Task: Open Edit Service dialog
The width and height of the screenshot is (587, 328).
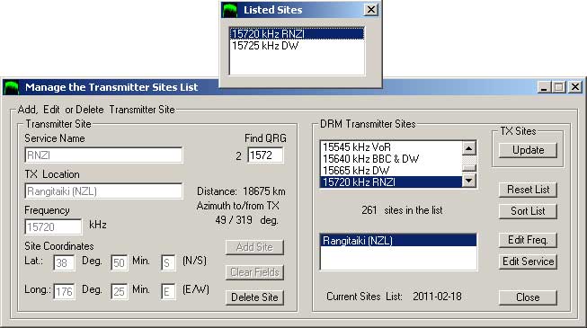Action: pyautogui.click(x=528, y=262)
